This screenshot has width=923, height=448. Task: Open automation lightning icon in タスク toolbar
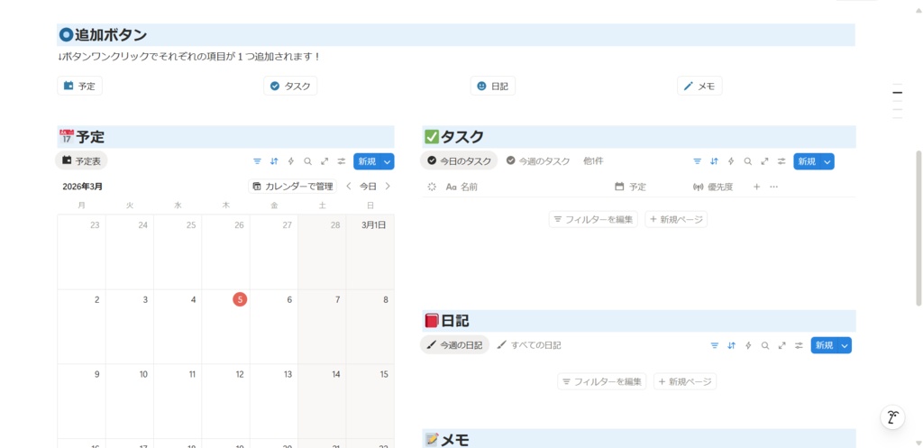coord(731,161)
